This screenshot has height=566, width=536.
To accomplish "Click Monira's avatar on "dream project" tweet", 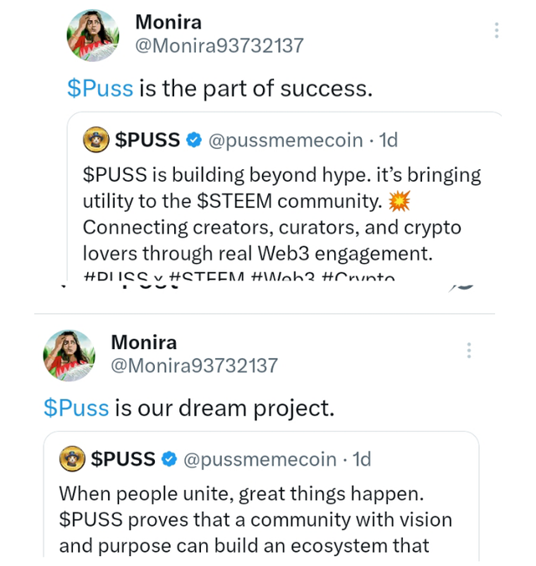I will point(69,356).
